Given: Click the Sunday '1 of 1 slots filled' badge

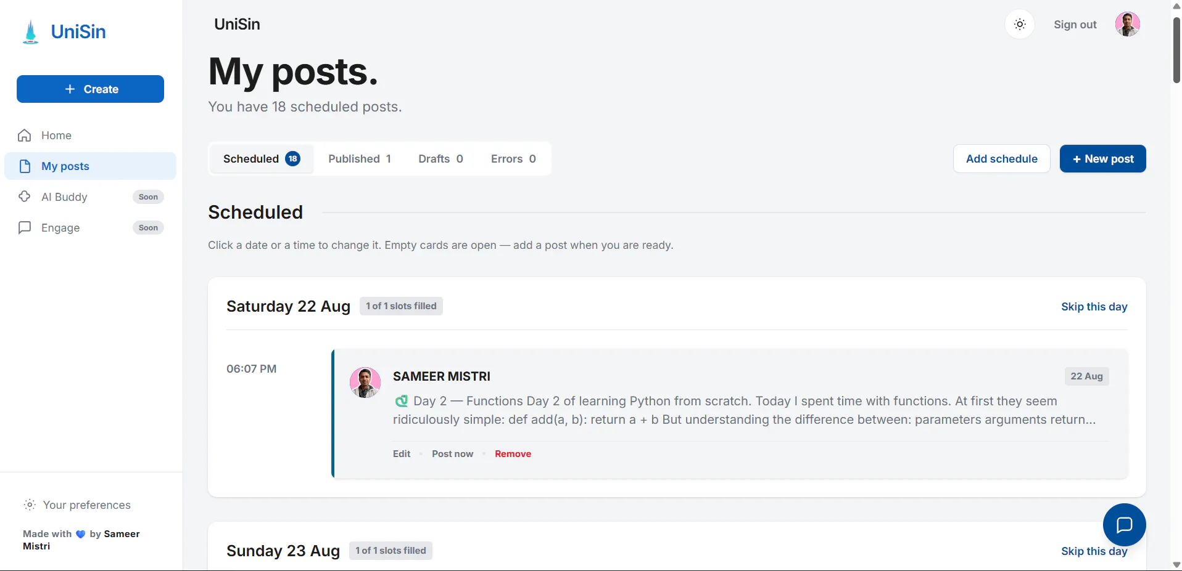Looking at the screenshot, I should [391, 551].
